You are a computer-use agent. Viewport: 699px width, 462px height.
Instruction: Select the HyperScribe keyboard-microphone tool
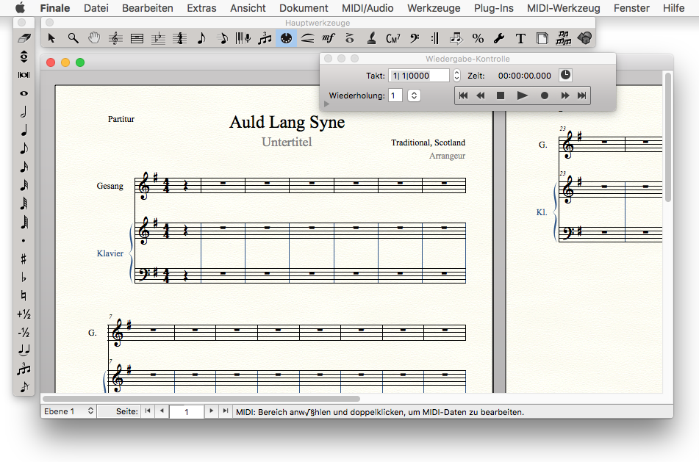click(x=243, y=38)
